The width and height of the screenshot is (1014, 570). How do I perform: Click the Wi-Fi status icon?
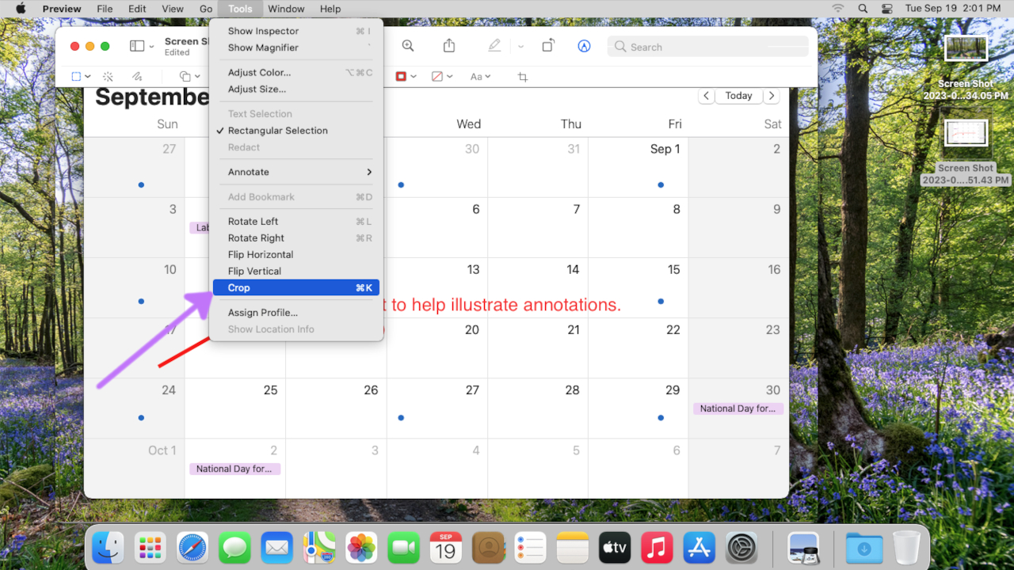(x=837, y=9)
